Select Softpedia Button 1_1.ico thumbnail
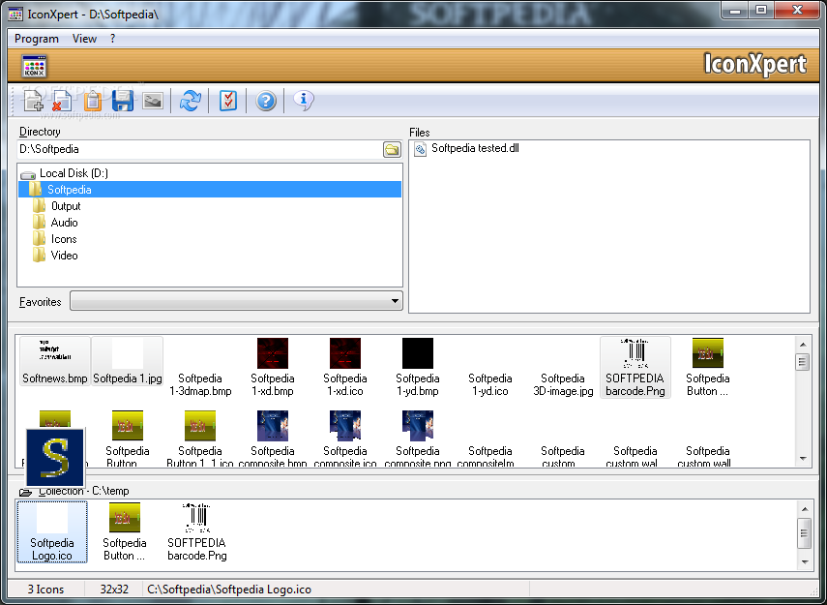The height and width of the screenshot is (605, 827). pyautogui.click(x=200, y=439)
